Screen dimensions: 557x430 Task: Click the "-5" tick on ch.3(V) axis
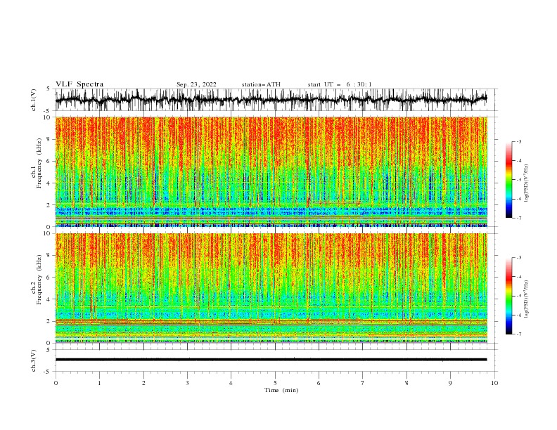pyautogui.click(x=48, y=372)
